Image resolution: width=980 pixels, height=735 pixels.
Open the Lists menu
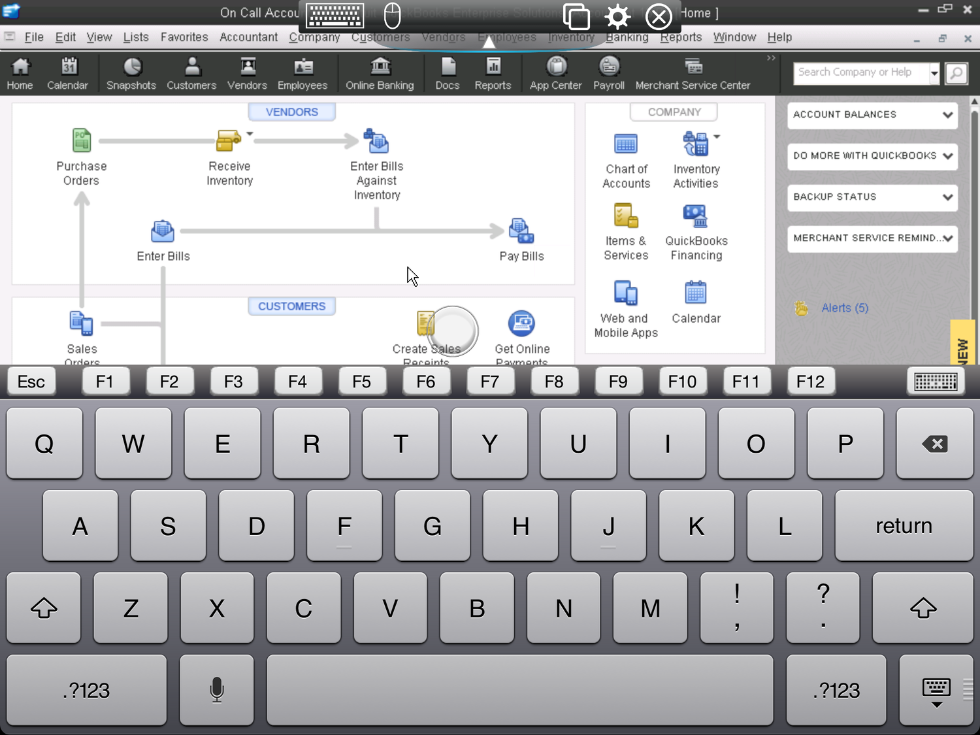(x=136, y=37)
